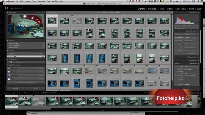Collapse the Publish Services panel
The height and width of the screenshot is (115, 205).
(x=7, y=65)
